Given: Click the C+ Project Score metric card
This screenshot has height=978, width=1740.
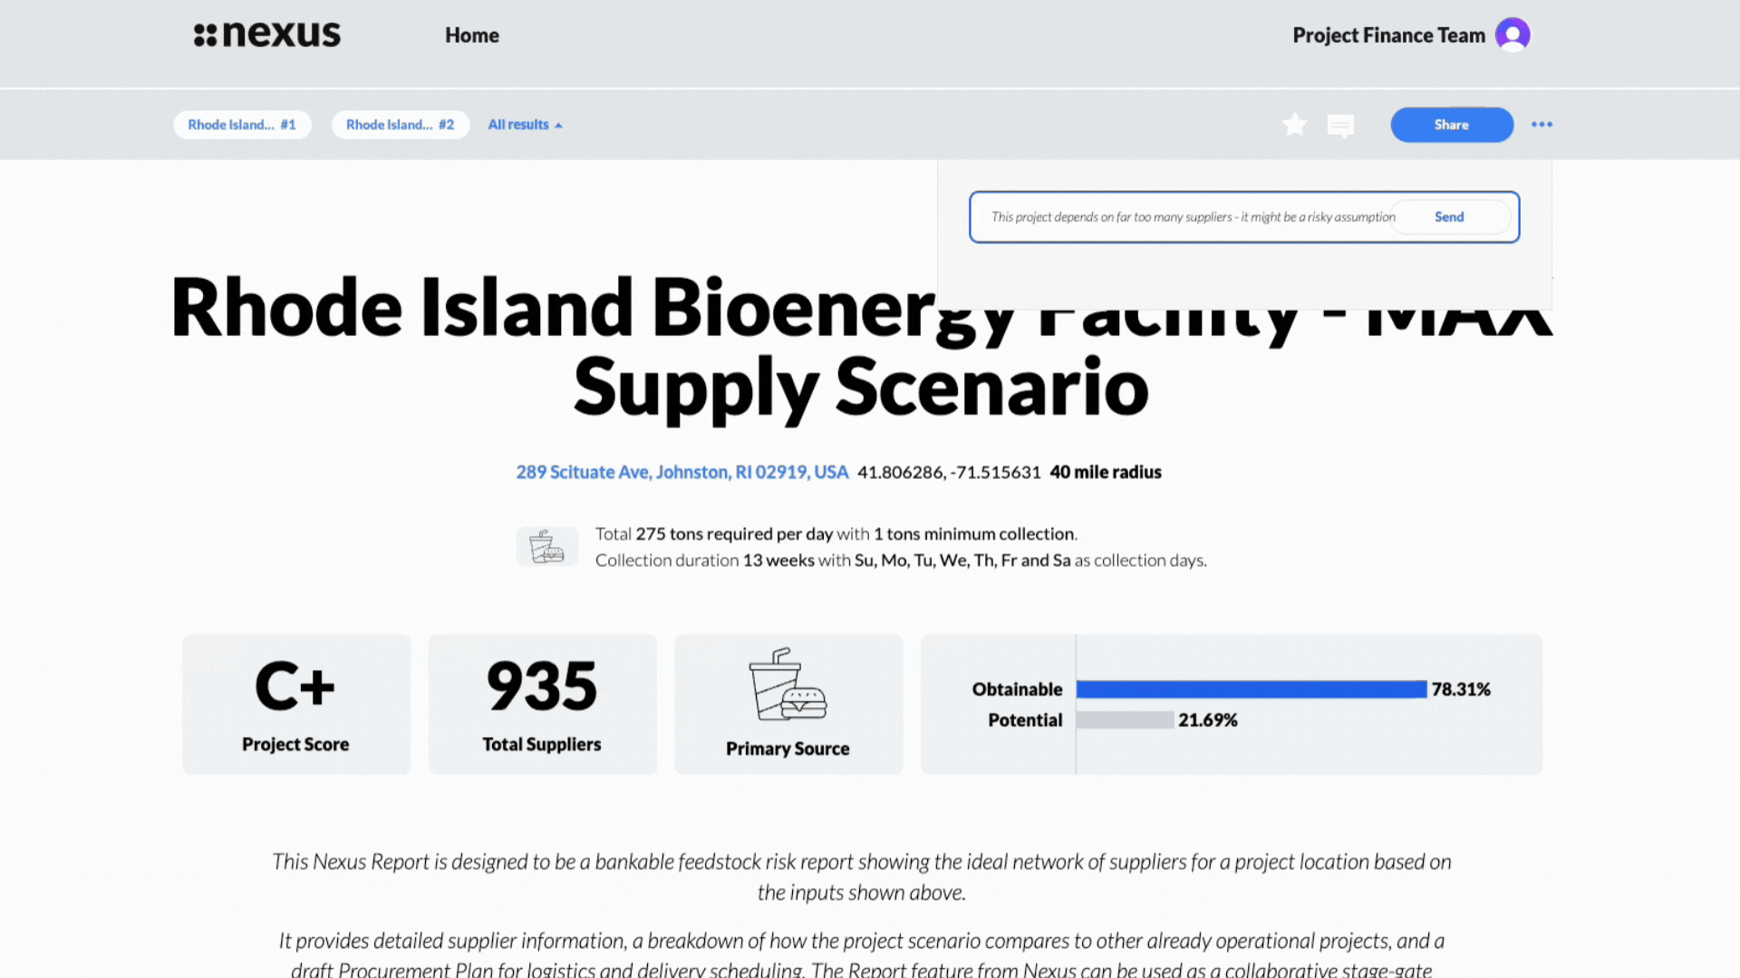Looking at the screenshot, I should click(295, 704).
